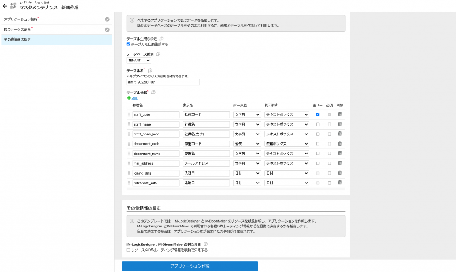This screenshot has width=456, height=272.
Task: Click info icon in その他情報の指定 notice box
Action: [x=132, y=221]
